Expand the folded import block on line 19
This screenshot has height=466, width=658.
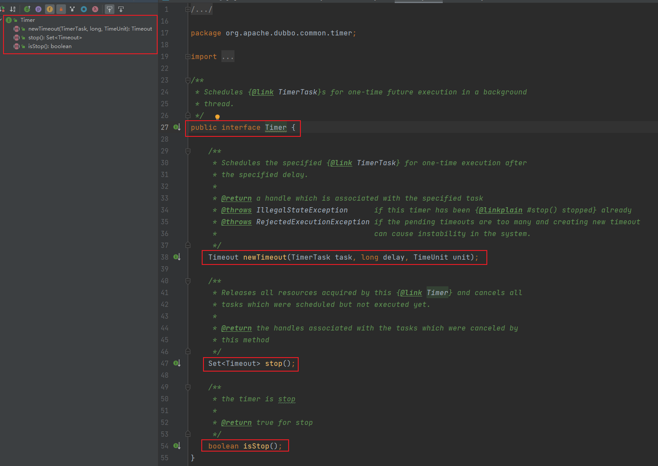coord(188,56)
